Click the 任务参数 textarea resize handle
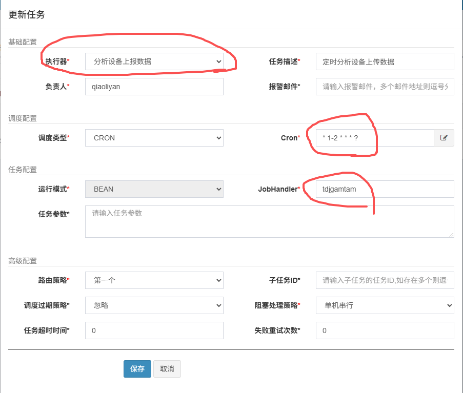The image size is (463, 393). coord(451,235)
